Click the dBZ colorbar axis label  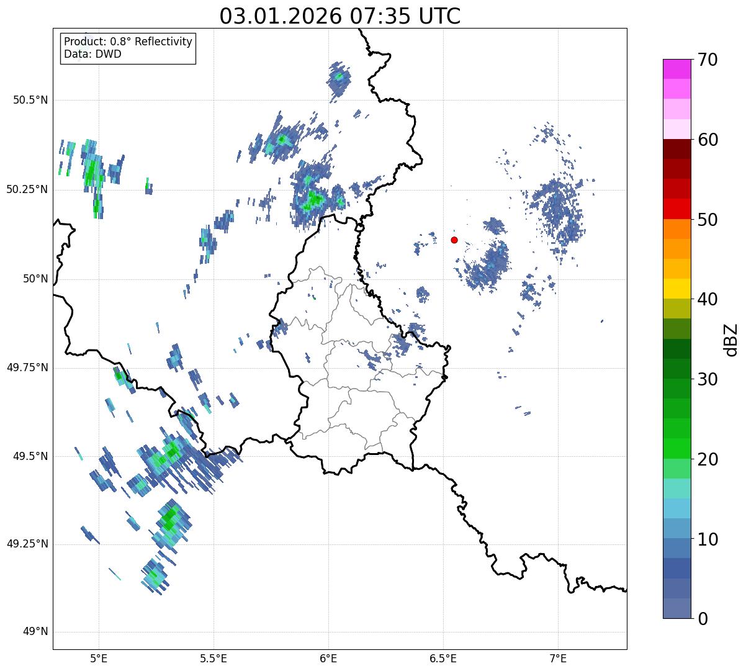click(731, 339)
